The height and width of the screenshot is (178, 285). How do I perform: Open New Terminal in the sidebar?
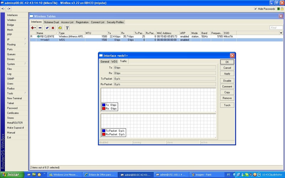point(14,98)
